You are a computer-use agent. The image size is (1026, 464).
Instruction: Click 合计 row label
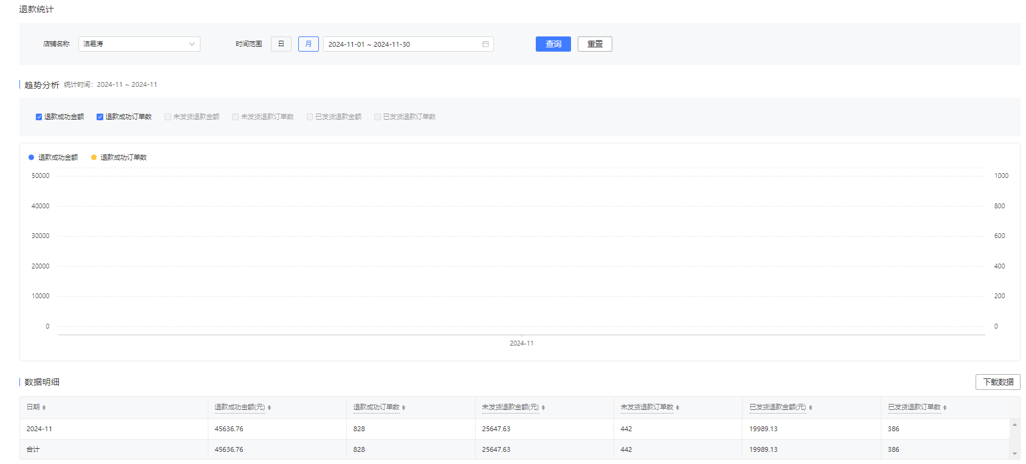33,449
